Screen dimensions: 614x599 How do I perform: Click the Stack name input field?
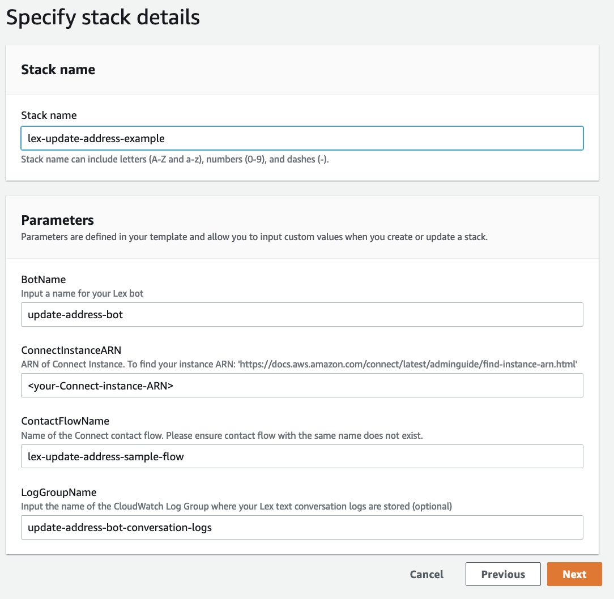pyautogui.click(x=302, y=138)
